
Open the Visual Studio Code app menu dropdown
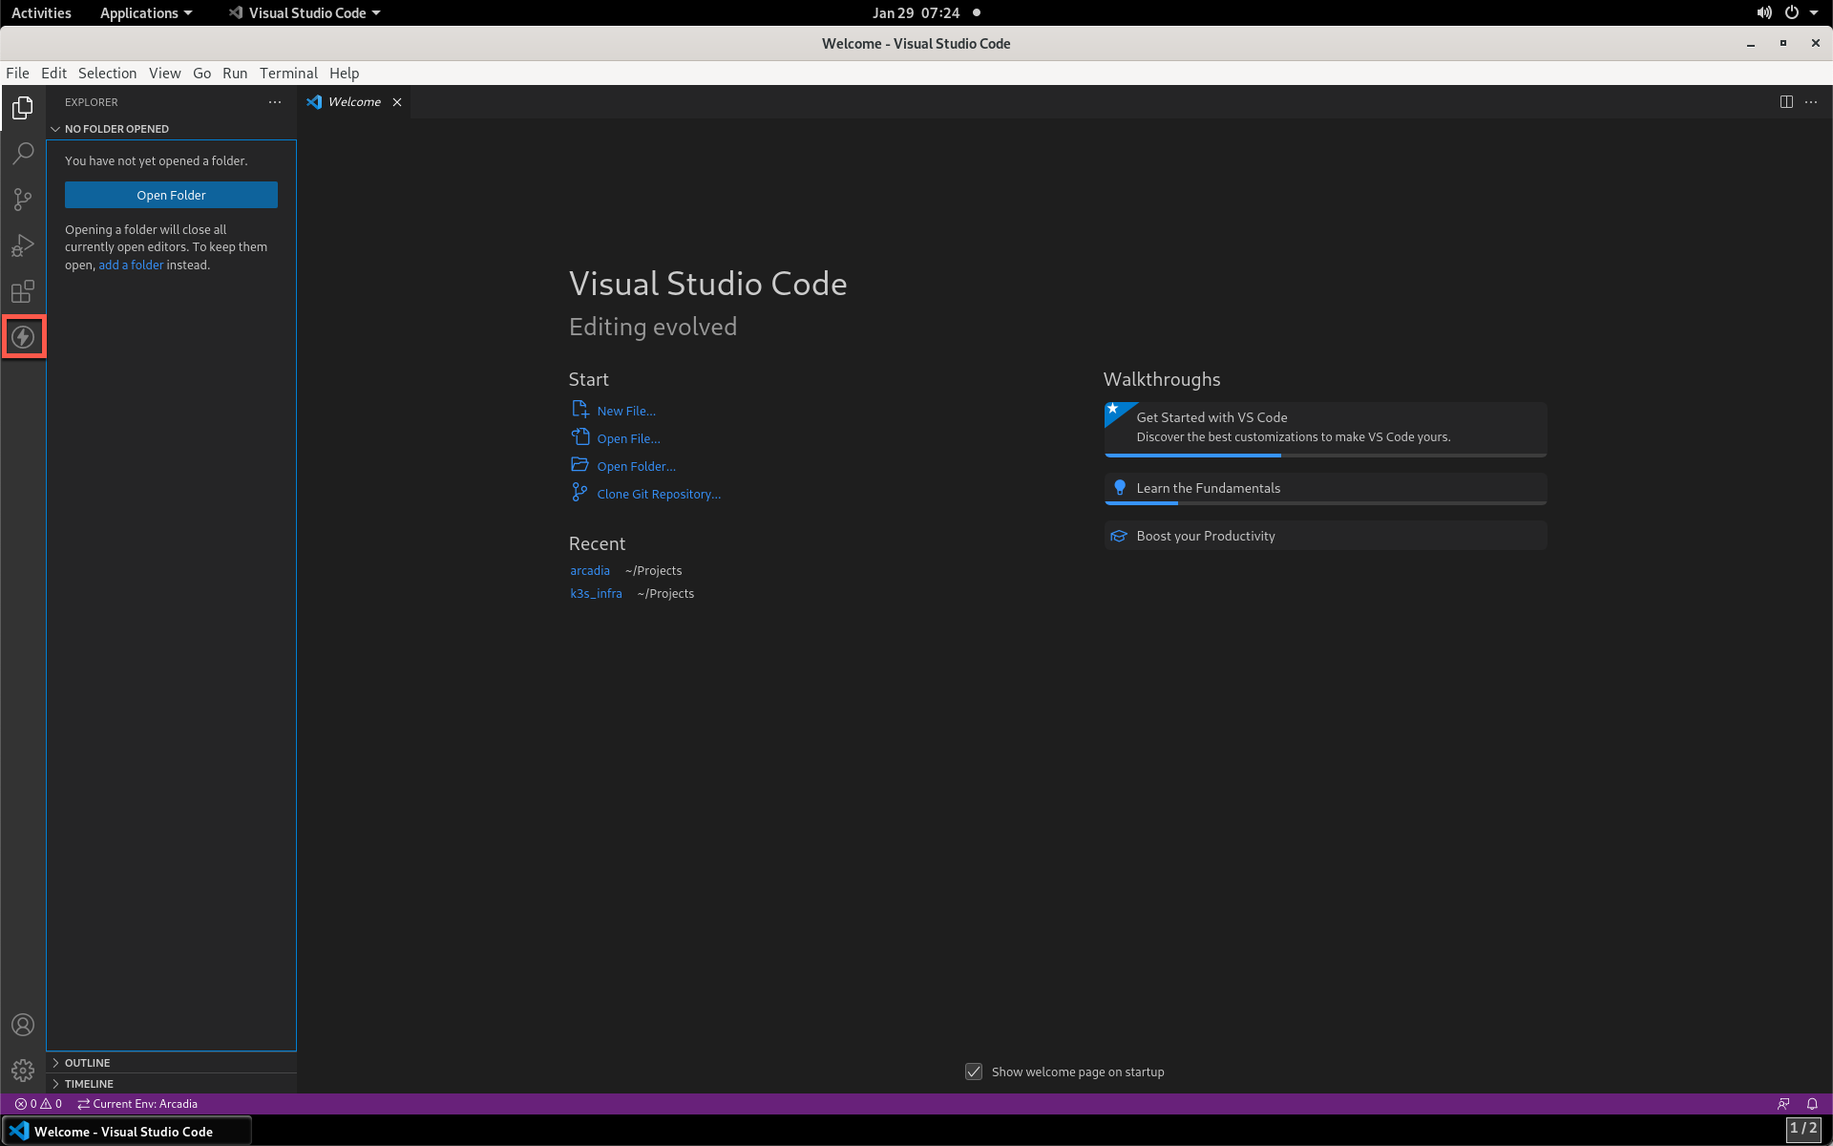[x=305, y=13]
